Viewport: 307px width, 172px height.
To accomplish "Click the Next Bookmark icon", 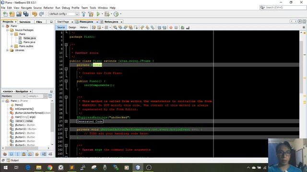I will click(147, 28).
